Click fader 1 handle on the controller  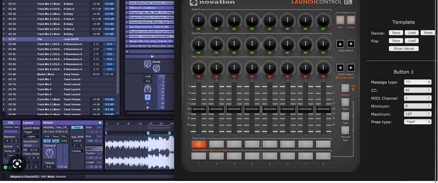[x=198, y=109]
